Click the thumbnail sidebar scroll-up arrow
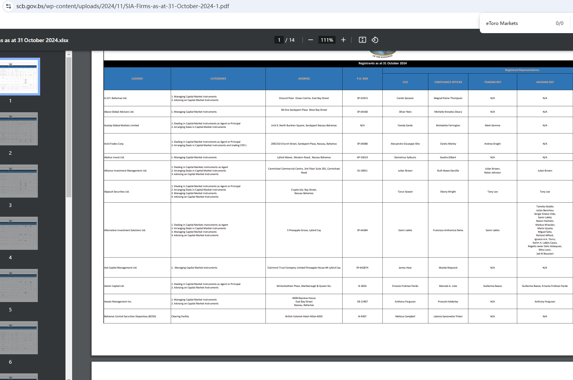This screenshot has width=573, height=380. point(69,54)
